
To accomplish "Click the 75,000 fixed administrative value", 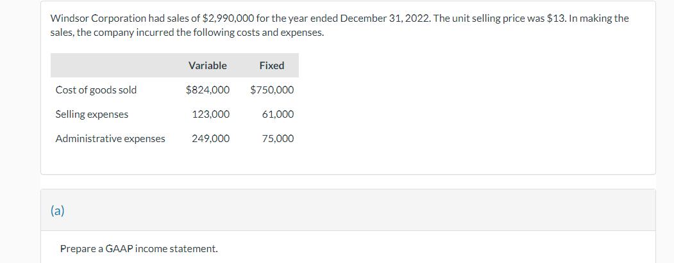I will pyautogui.click(x=278, y=139).
